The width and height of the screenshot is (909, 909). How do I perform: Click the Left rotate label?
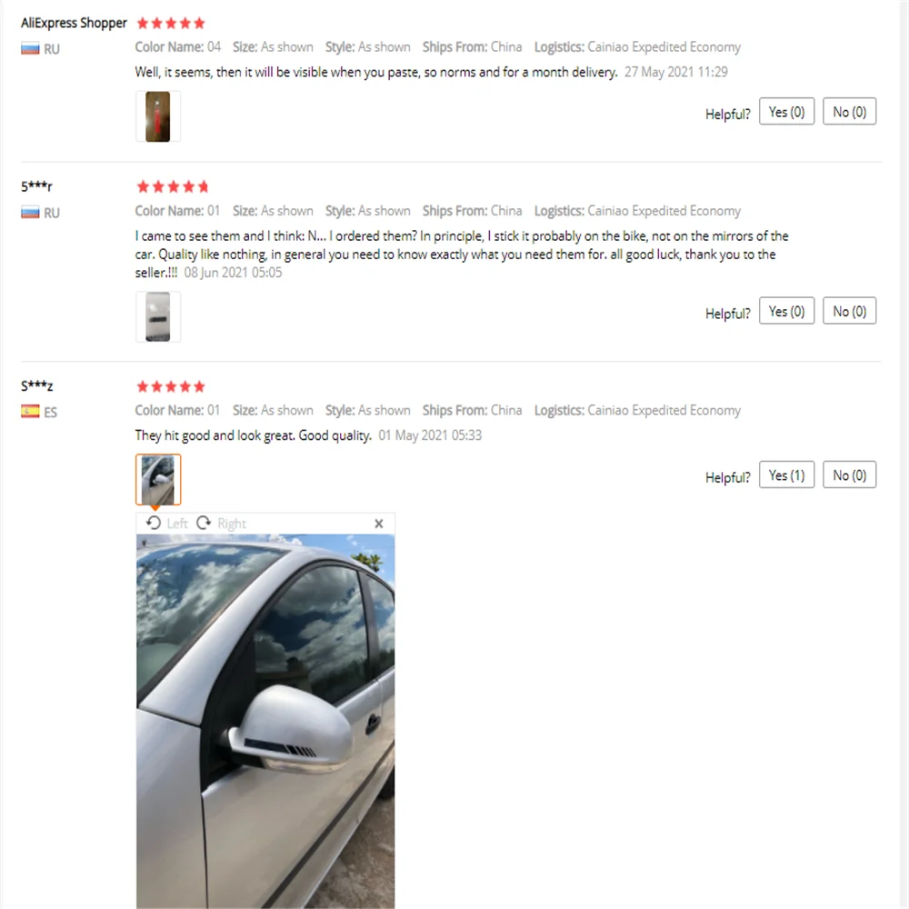click(x=177, y=524)
